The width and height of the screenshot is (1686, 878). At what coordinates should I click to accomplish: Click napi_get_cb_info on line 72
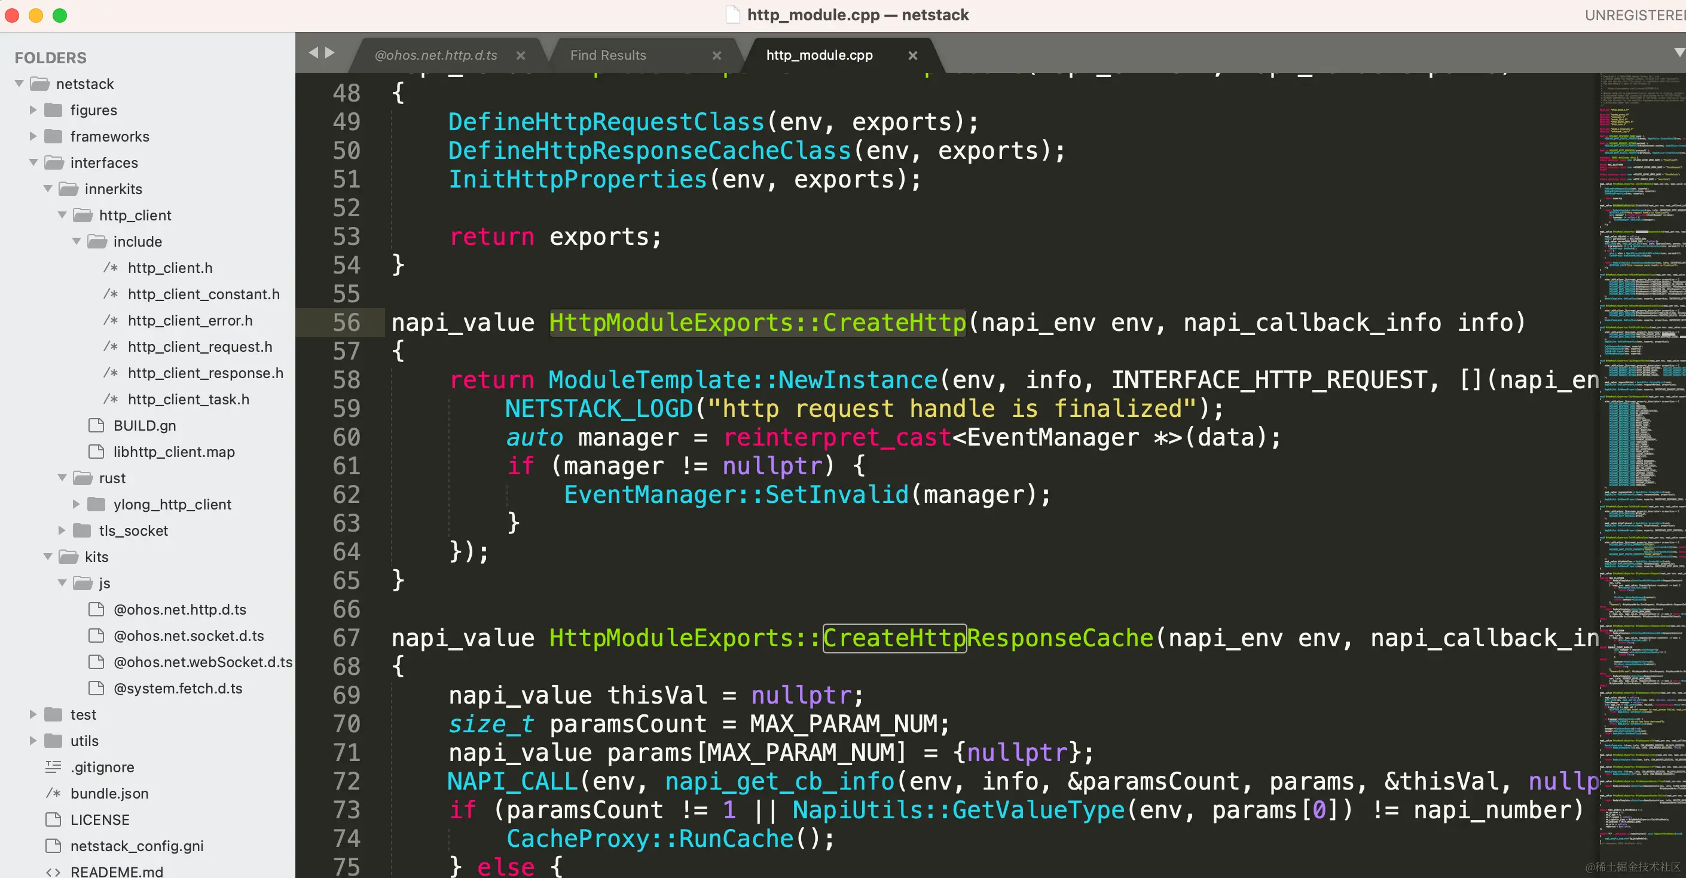tap(780, 781)
